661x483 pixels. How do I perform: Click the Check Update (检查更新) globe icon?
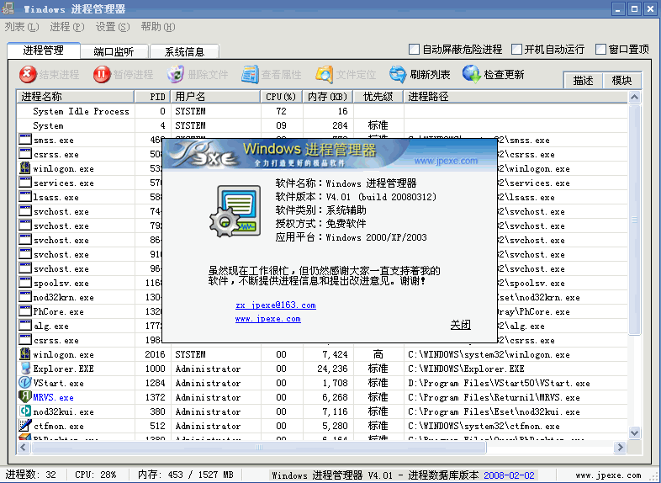tap(471, 74)
